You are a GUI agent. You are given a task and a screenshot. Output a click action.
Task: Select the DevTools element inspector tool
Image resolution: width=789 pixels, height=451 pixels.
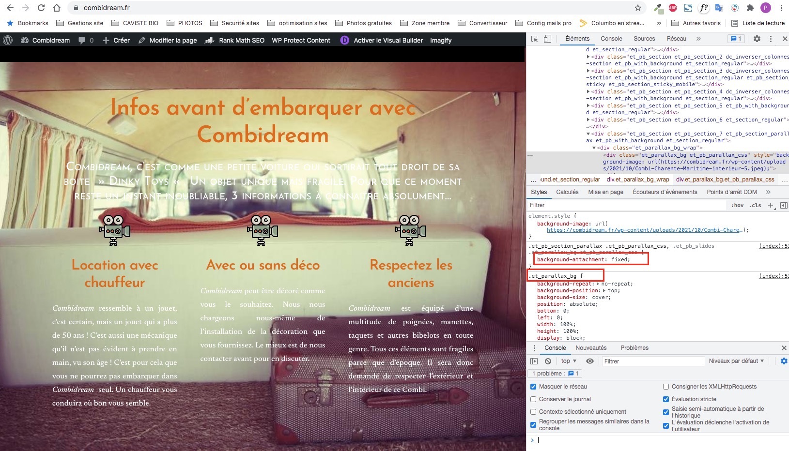(x=535, y=39)
